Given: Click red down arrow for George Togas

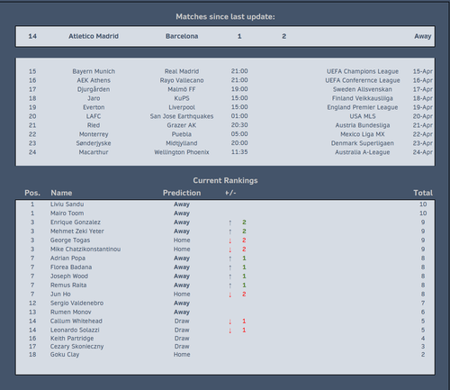Looking at the screenshot, I should point(230,240).
